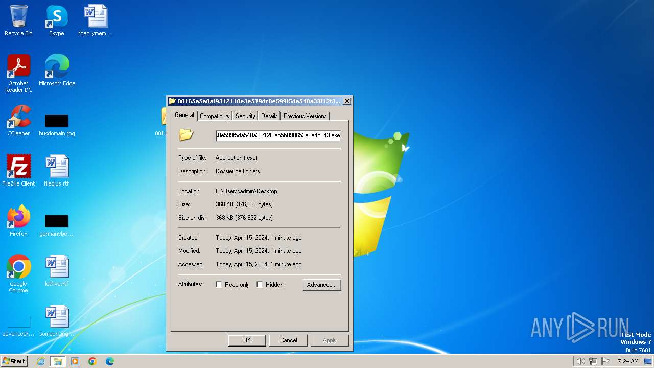Viewport: 654px width, 368px height.
Task: Open the volume speaker tray icon
Action: [580, 361]
